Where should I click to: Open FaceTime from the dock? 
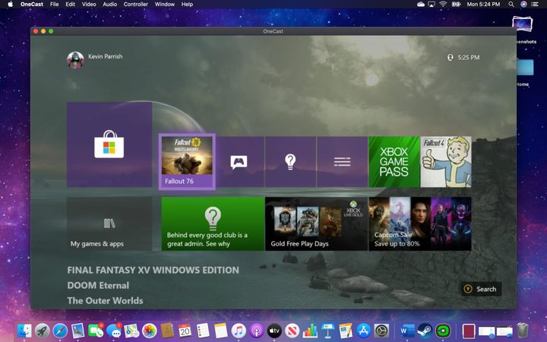[96, 330]
